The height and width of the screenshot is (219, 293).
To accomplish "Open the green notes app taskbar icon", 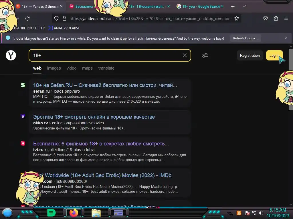I will (51, 213).
